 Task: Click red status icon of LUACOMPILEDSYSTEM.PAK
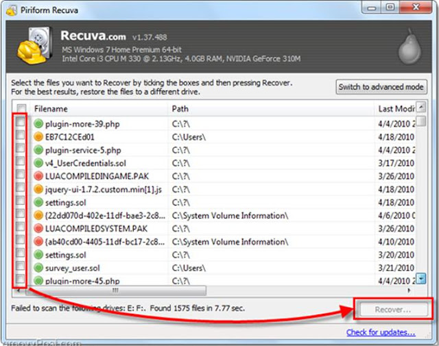[38, 228]
